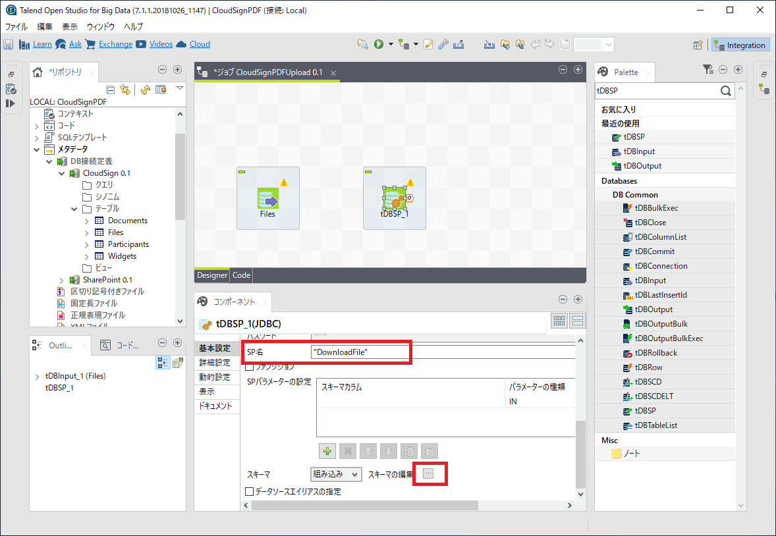Run the job with green play icon

click(379, 45)
